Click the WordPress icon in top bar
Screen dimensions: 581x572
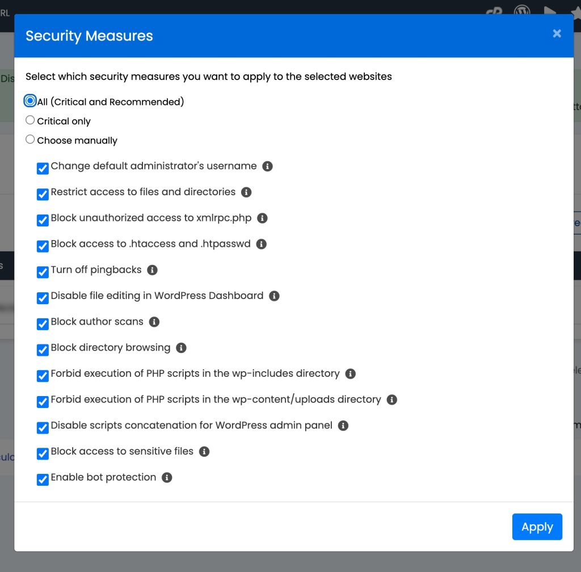(x=522, y=12)
